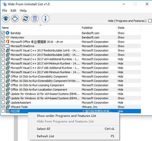Sort by the Name column header
This screenshot has height=141, width=152.
click(x=41, y=28)
